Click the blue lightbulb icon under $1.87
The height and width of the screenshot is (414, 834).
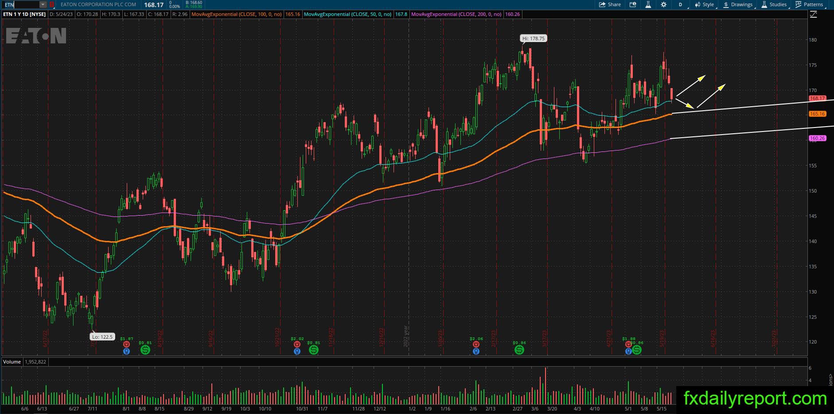tap(127, 351)
